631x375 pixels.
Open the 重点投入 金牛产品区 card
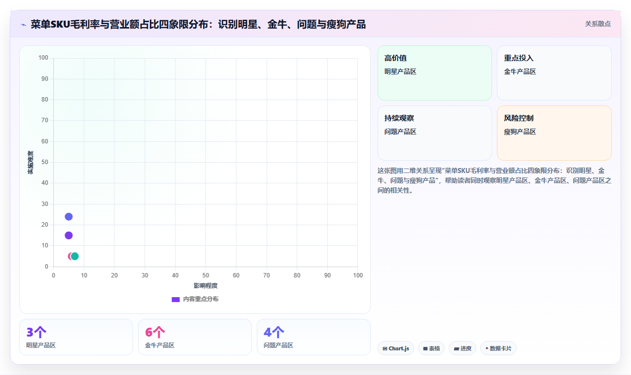point(554,73)
